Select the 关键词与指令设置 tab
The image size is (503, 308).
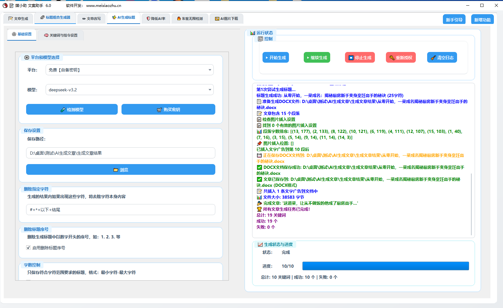[61, 35]
